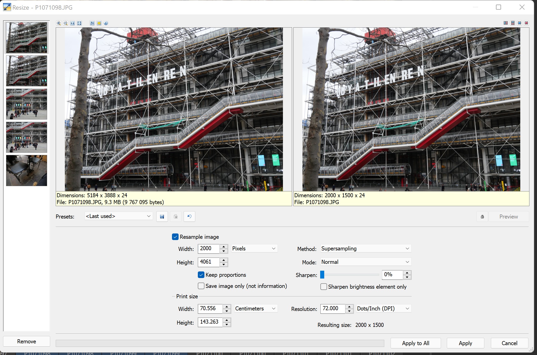The width and height of the screenshot is (537, 355).
Task: Click the fit-to-window zoom icon
Action: click(x=79, y=23)
